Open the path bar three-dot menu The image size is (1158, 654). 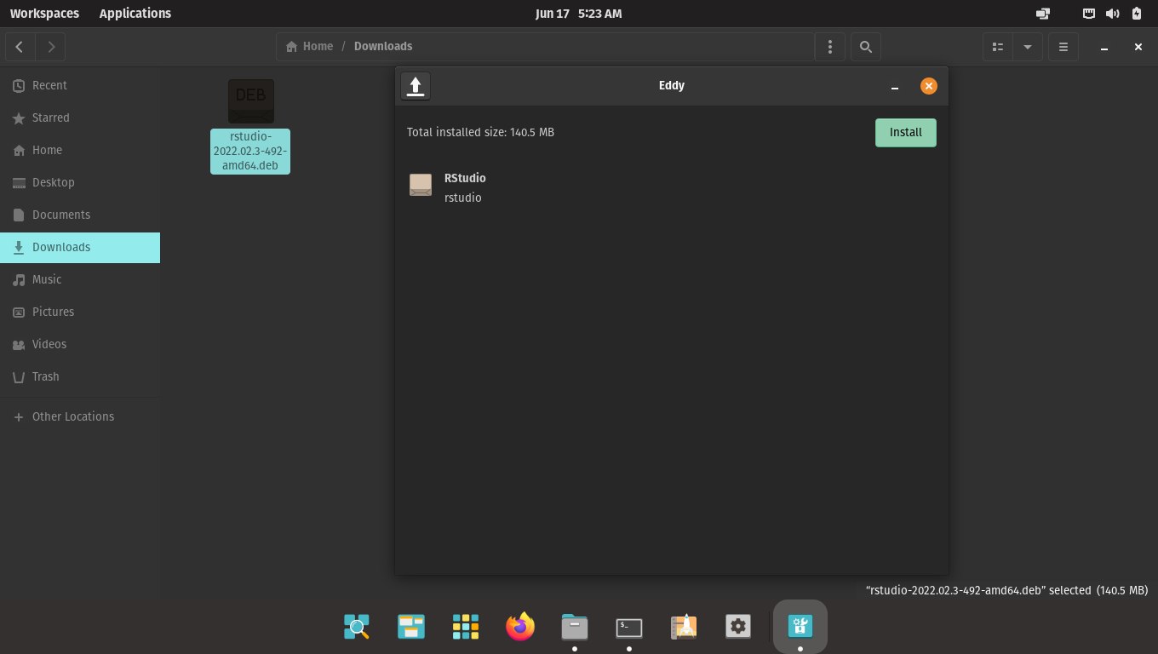point(830,47)
